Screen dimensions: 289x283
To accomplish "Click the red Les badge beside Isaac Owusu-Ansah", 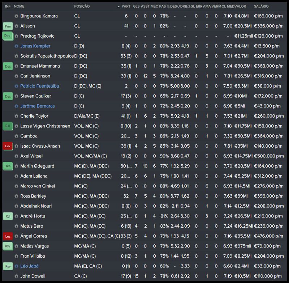I will (8, 146).
